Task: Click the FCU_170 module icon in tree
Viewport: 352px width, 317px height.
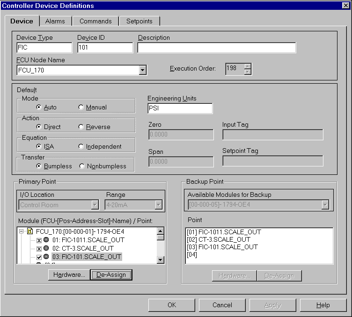Action: (30, 231)
